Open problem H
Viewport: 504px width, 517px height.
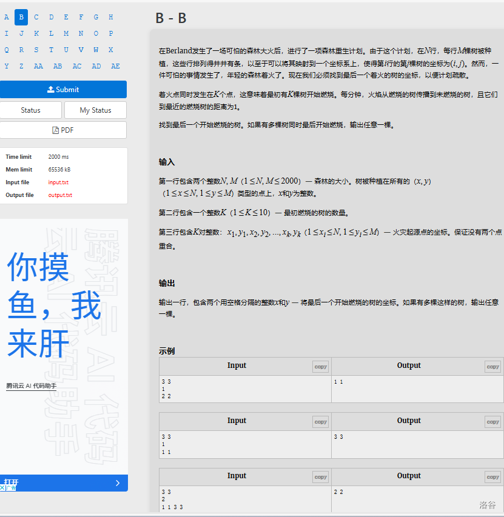111,17
